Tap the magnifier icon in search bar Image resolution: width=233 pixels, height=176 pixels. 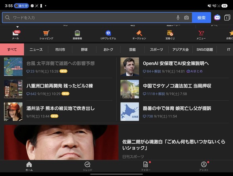click(8, 17)
